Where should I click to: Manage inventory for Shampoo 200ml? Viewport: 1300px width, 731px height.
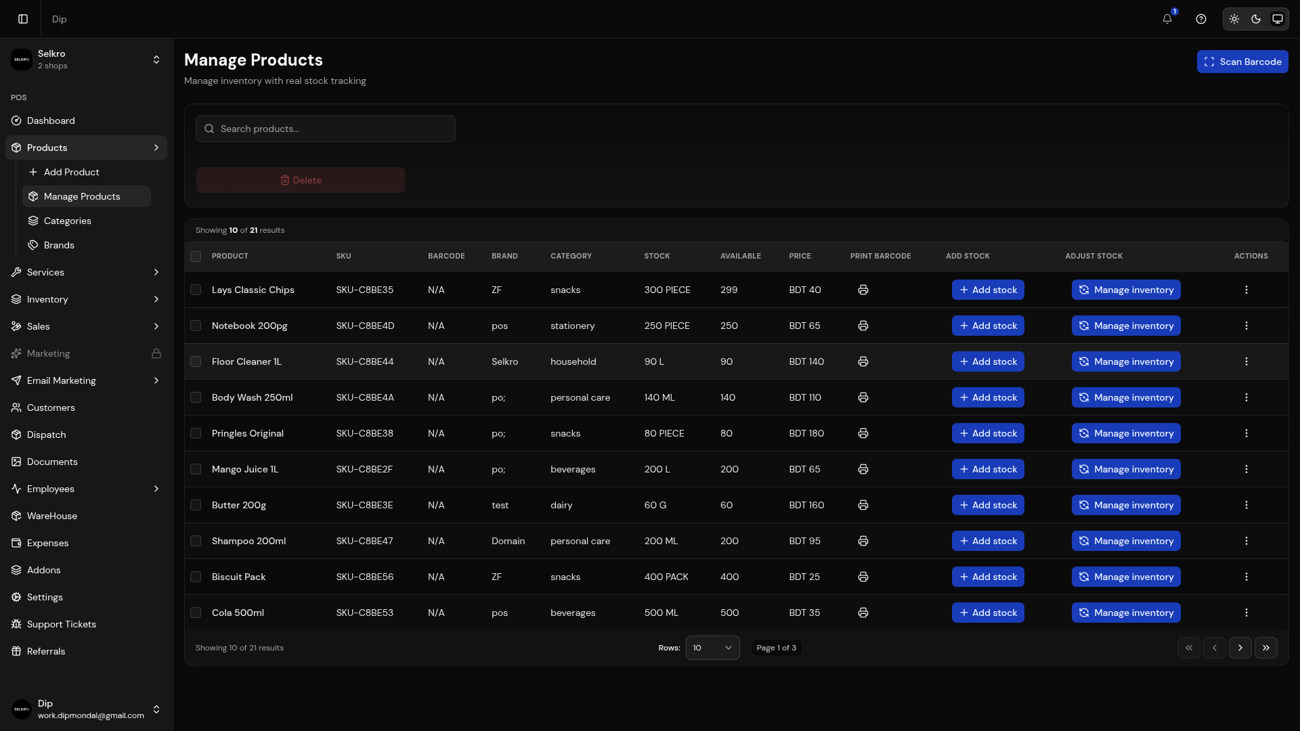[x=1126, y=541]
